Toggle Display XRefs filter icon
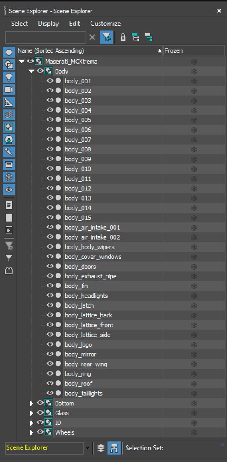The width and height of the screenshot is (227, 462). pos(9,139)
